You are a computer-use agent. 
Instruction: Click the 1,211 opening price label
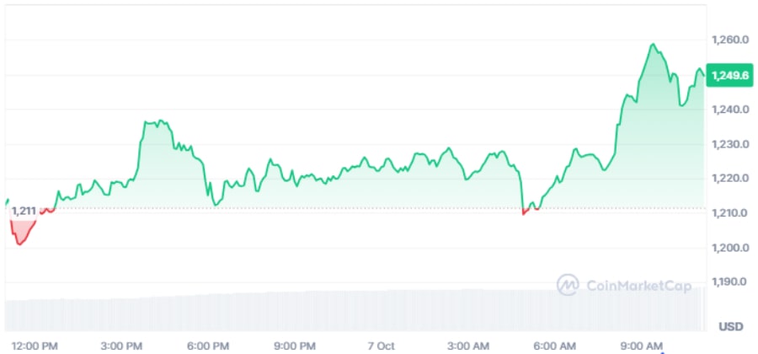pyautogui.click(x=25, y=212)
